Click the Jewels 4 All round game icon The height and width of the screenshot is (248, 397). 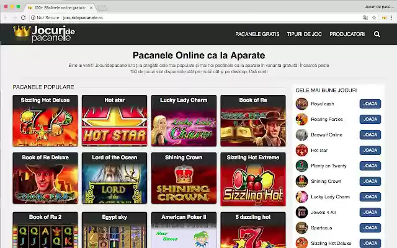click(301, 212)
